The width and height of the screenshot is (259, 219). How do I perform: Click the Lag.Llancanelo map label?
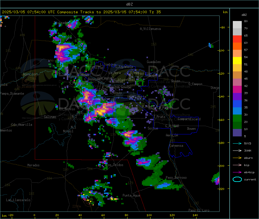(18, 200)
